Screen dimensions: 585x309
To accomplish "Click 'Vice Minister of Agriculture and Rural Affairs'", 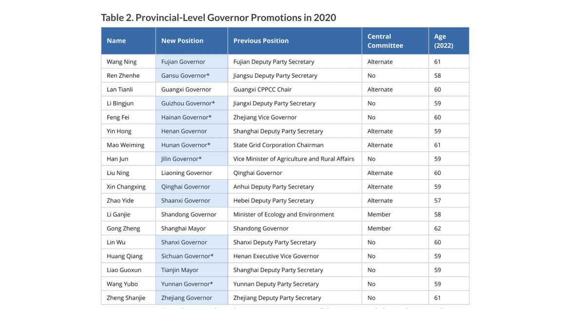I will [x=294, y=159].
